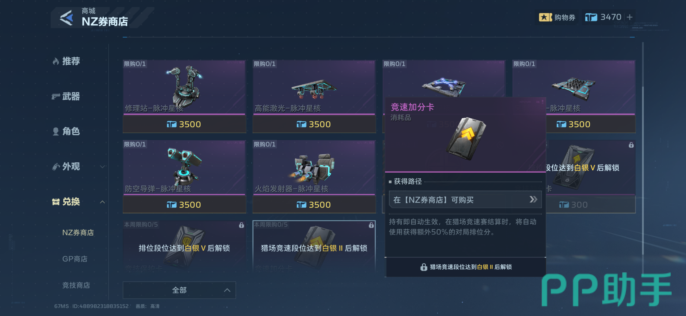The height and width of the screenshot is (316, 686).
Task: Click the lock icon on 竞技保护卡 card
Action: click(241, 225)
